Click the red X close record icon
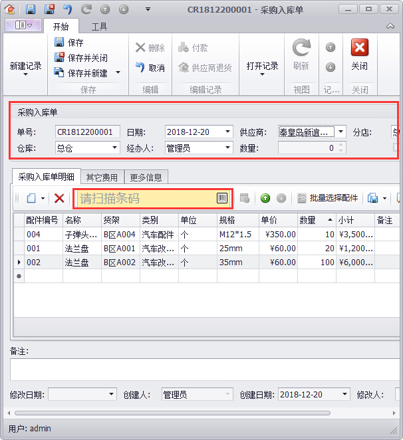This screenshot has height=440, width=403. tap(360, 48)
